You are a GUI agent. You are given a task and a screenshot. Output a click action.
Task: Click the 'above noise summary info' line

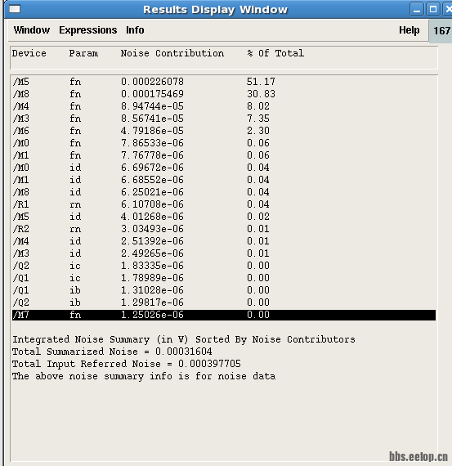(x=144, y=376)
